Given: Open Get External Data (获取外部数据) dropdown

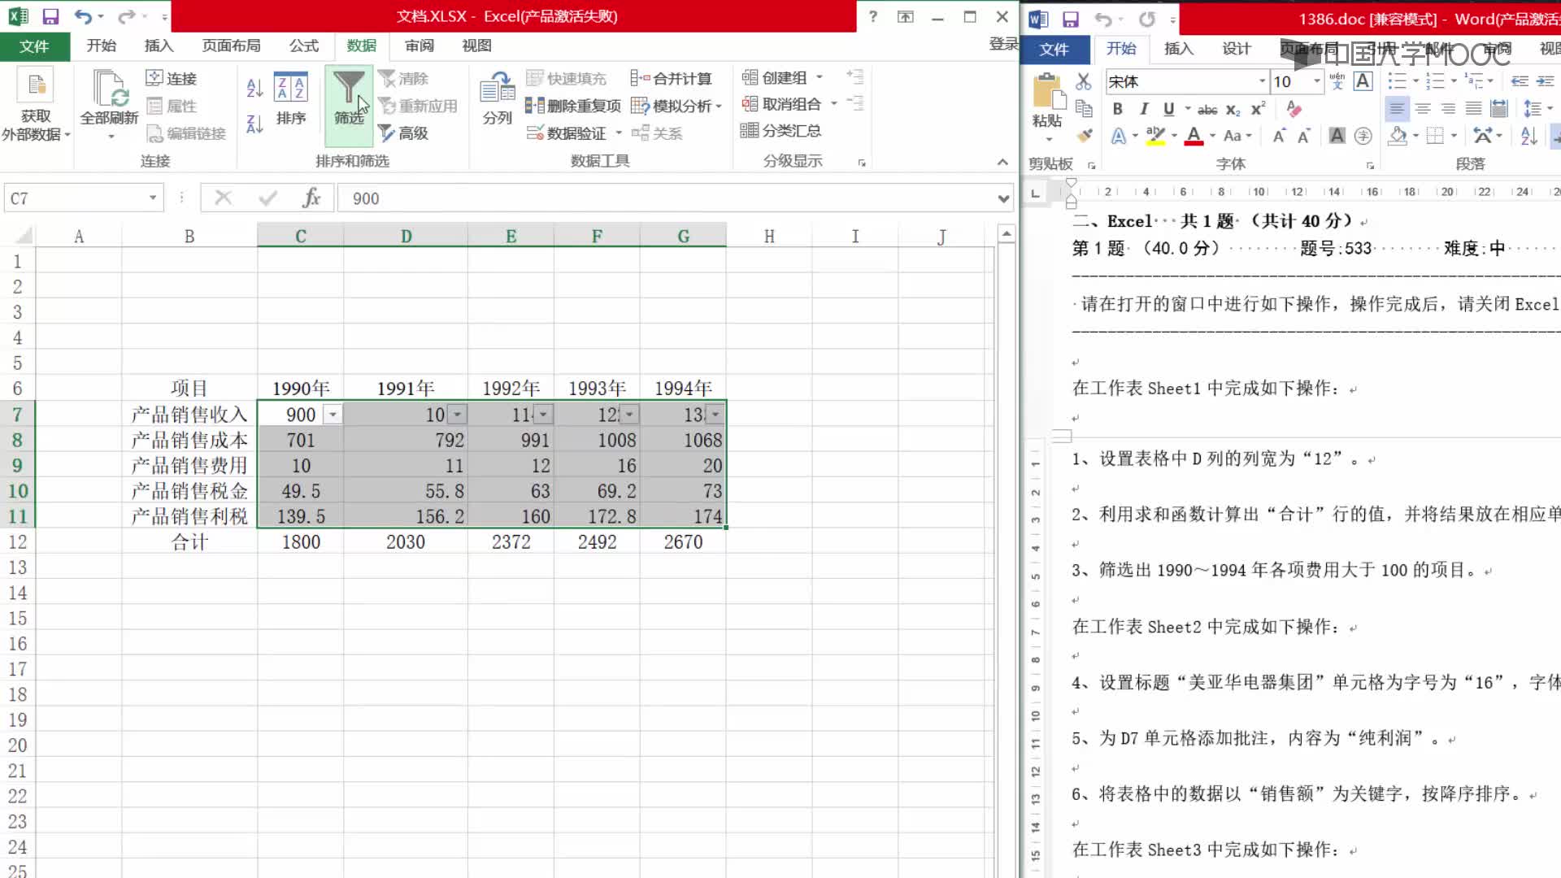Looking at the screenshot, I should click(x=35, y=106).
